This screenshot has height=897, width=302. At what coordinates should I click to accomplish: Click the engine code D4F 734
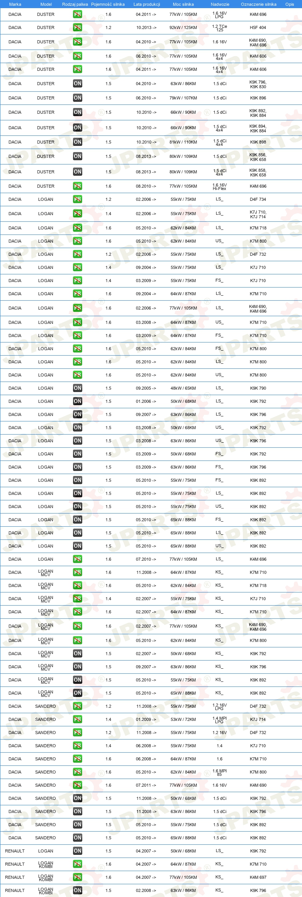(x=258, y=199)
